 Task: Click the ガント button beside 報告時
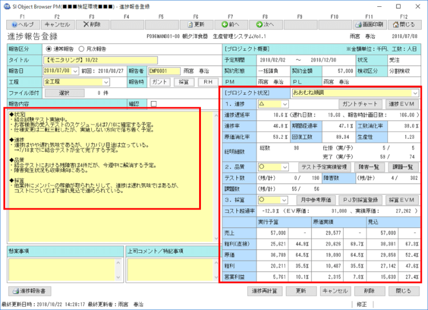click(x=160, y=82)
